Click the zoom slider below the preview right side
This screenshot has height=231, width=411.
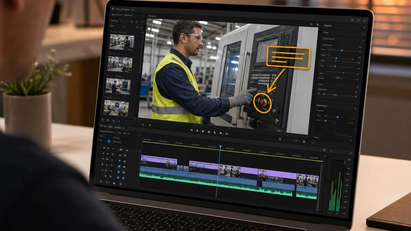click(291, 140)
